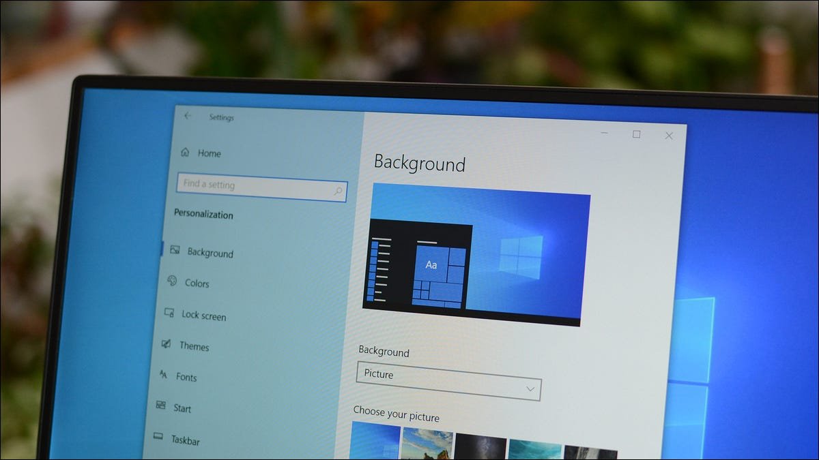
Task: Click the Taskbar icon in sidebar
Action: pos(158,436)
